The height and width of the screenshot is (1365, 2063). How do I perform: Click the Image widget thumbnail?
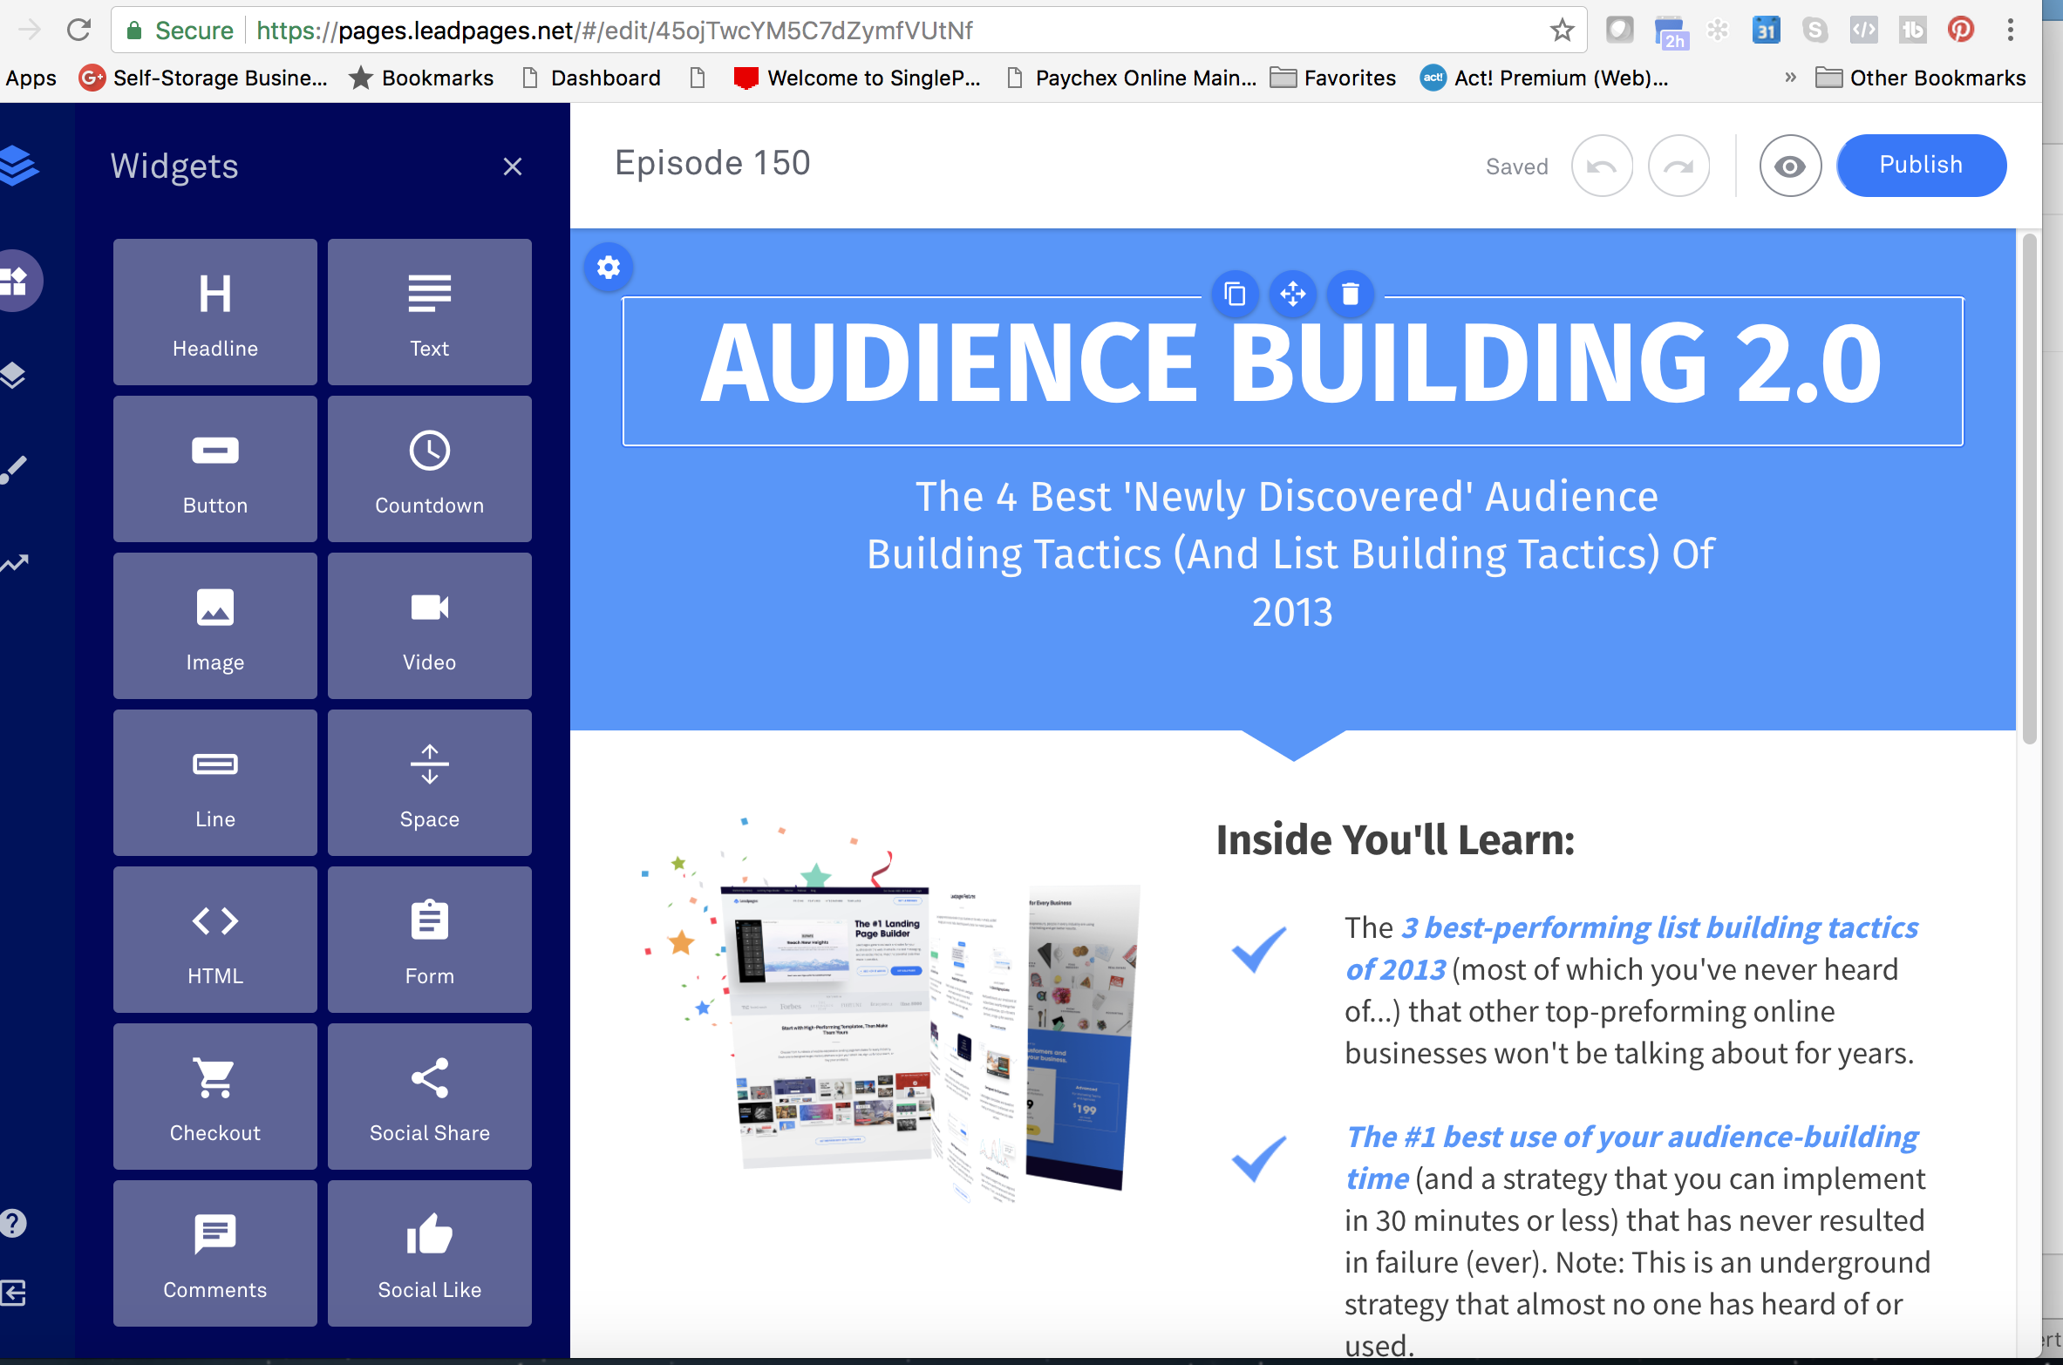214,628
